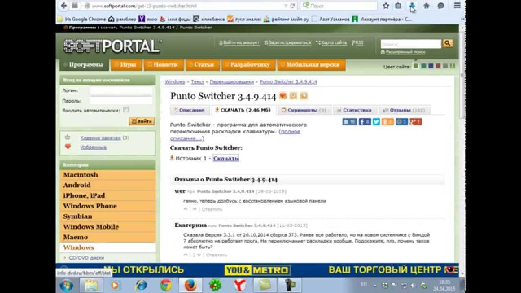Image resolution: width=521 pixels, height=293 pixels.
Task: Go to the Firefox home page icon
Action: [x=427, y=6]
